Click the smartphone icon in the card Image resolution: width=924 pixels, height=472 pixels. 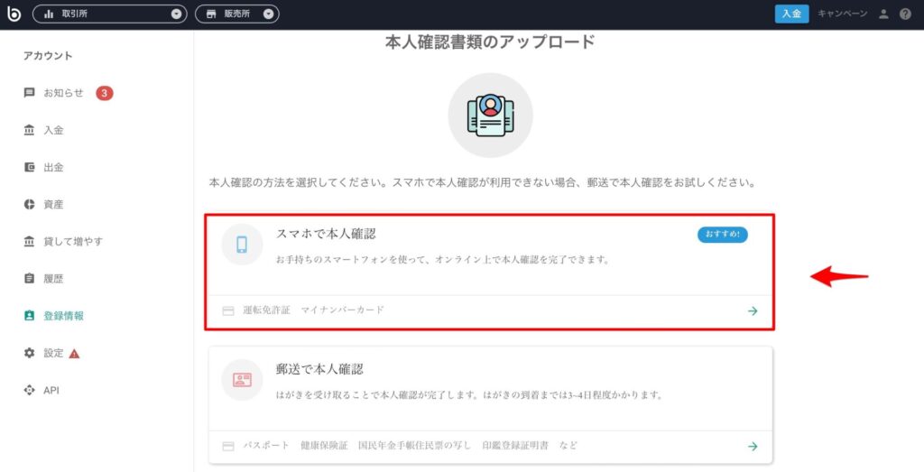click(x=242, y=244)
